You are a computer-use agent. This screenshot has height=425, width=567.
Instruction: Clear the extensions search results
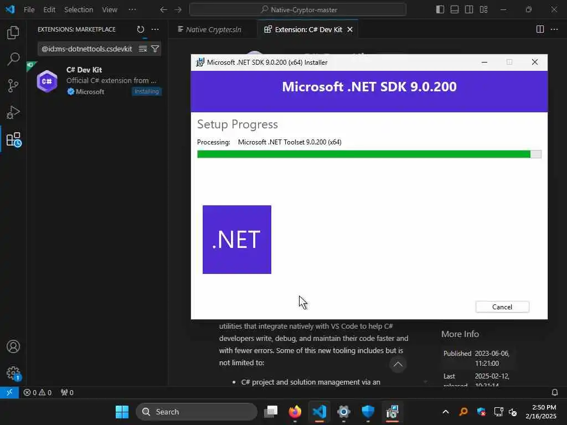click(x=143, y=49)
